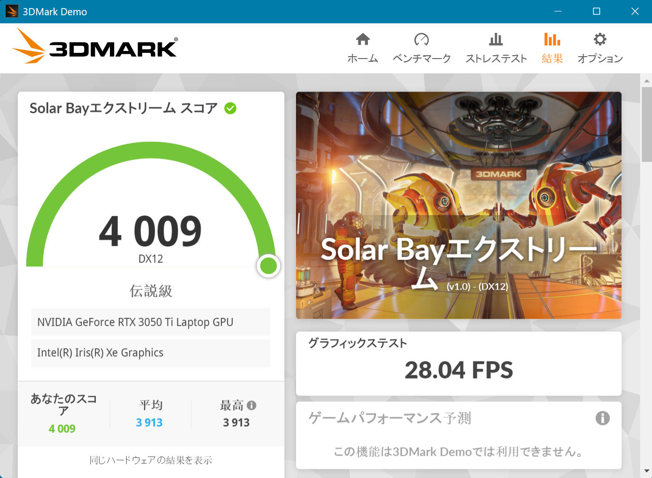
Task: Click the 最高 score value 3 913
Action: click(237, 423)
